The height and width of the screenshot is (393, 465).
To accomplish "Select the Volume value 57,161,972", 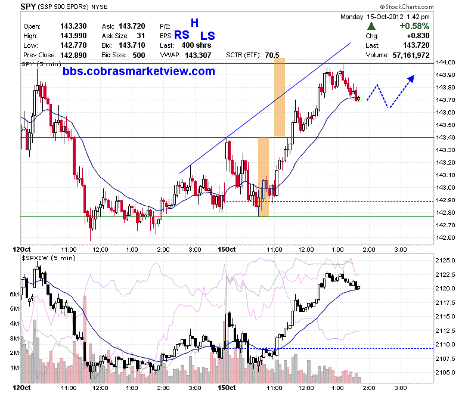I will [x=411, y=55].
